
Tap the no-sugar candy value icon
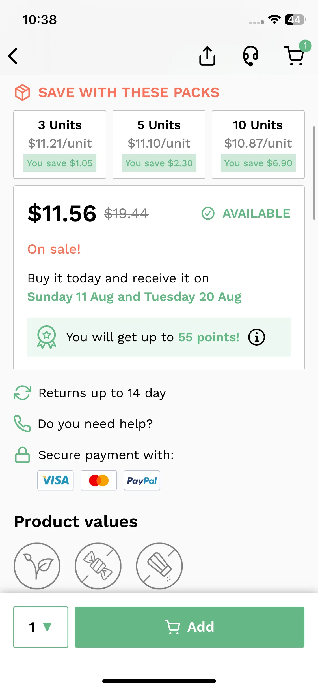tap(98, 566)
